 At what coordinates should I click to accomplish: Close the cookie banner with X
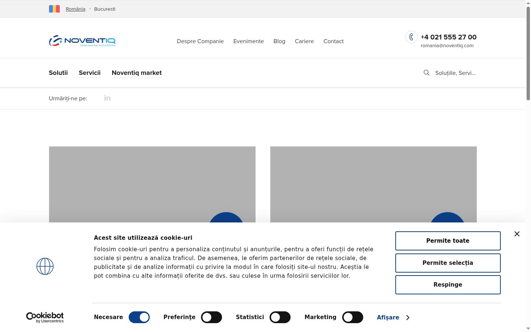click(517, 234)
